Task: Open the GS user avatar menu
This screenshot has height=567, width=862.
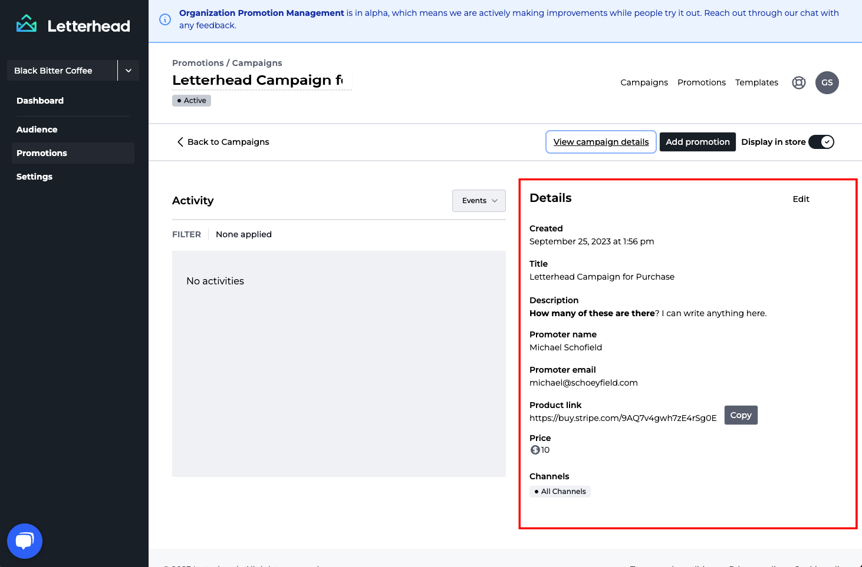Action: tap(827, 82)
